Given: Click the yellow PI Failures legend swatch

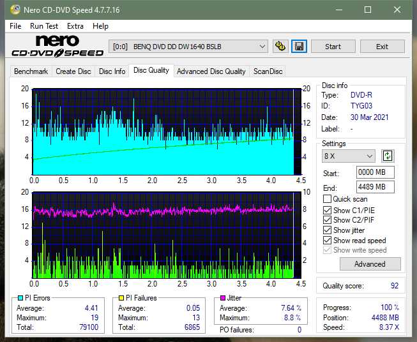Looking at the screenshot, I should pos(121,298).
